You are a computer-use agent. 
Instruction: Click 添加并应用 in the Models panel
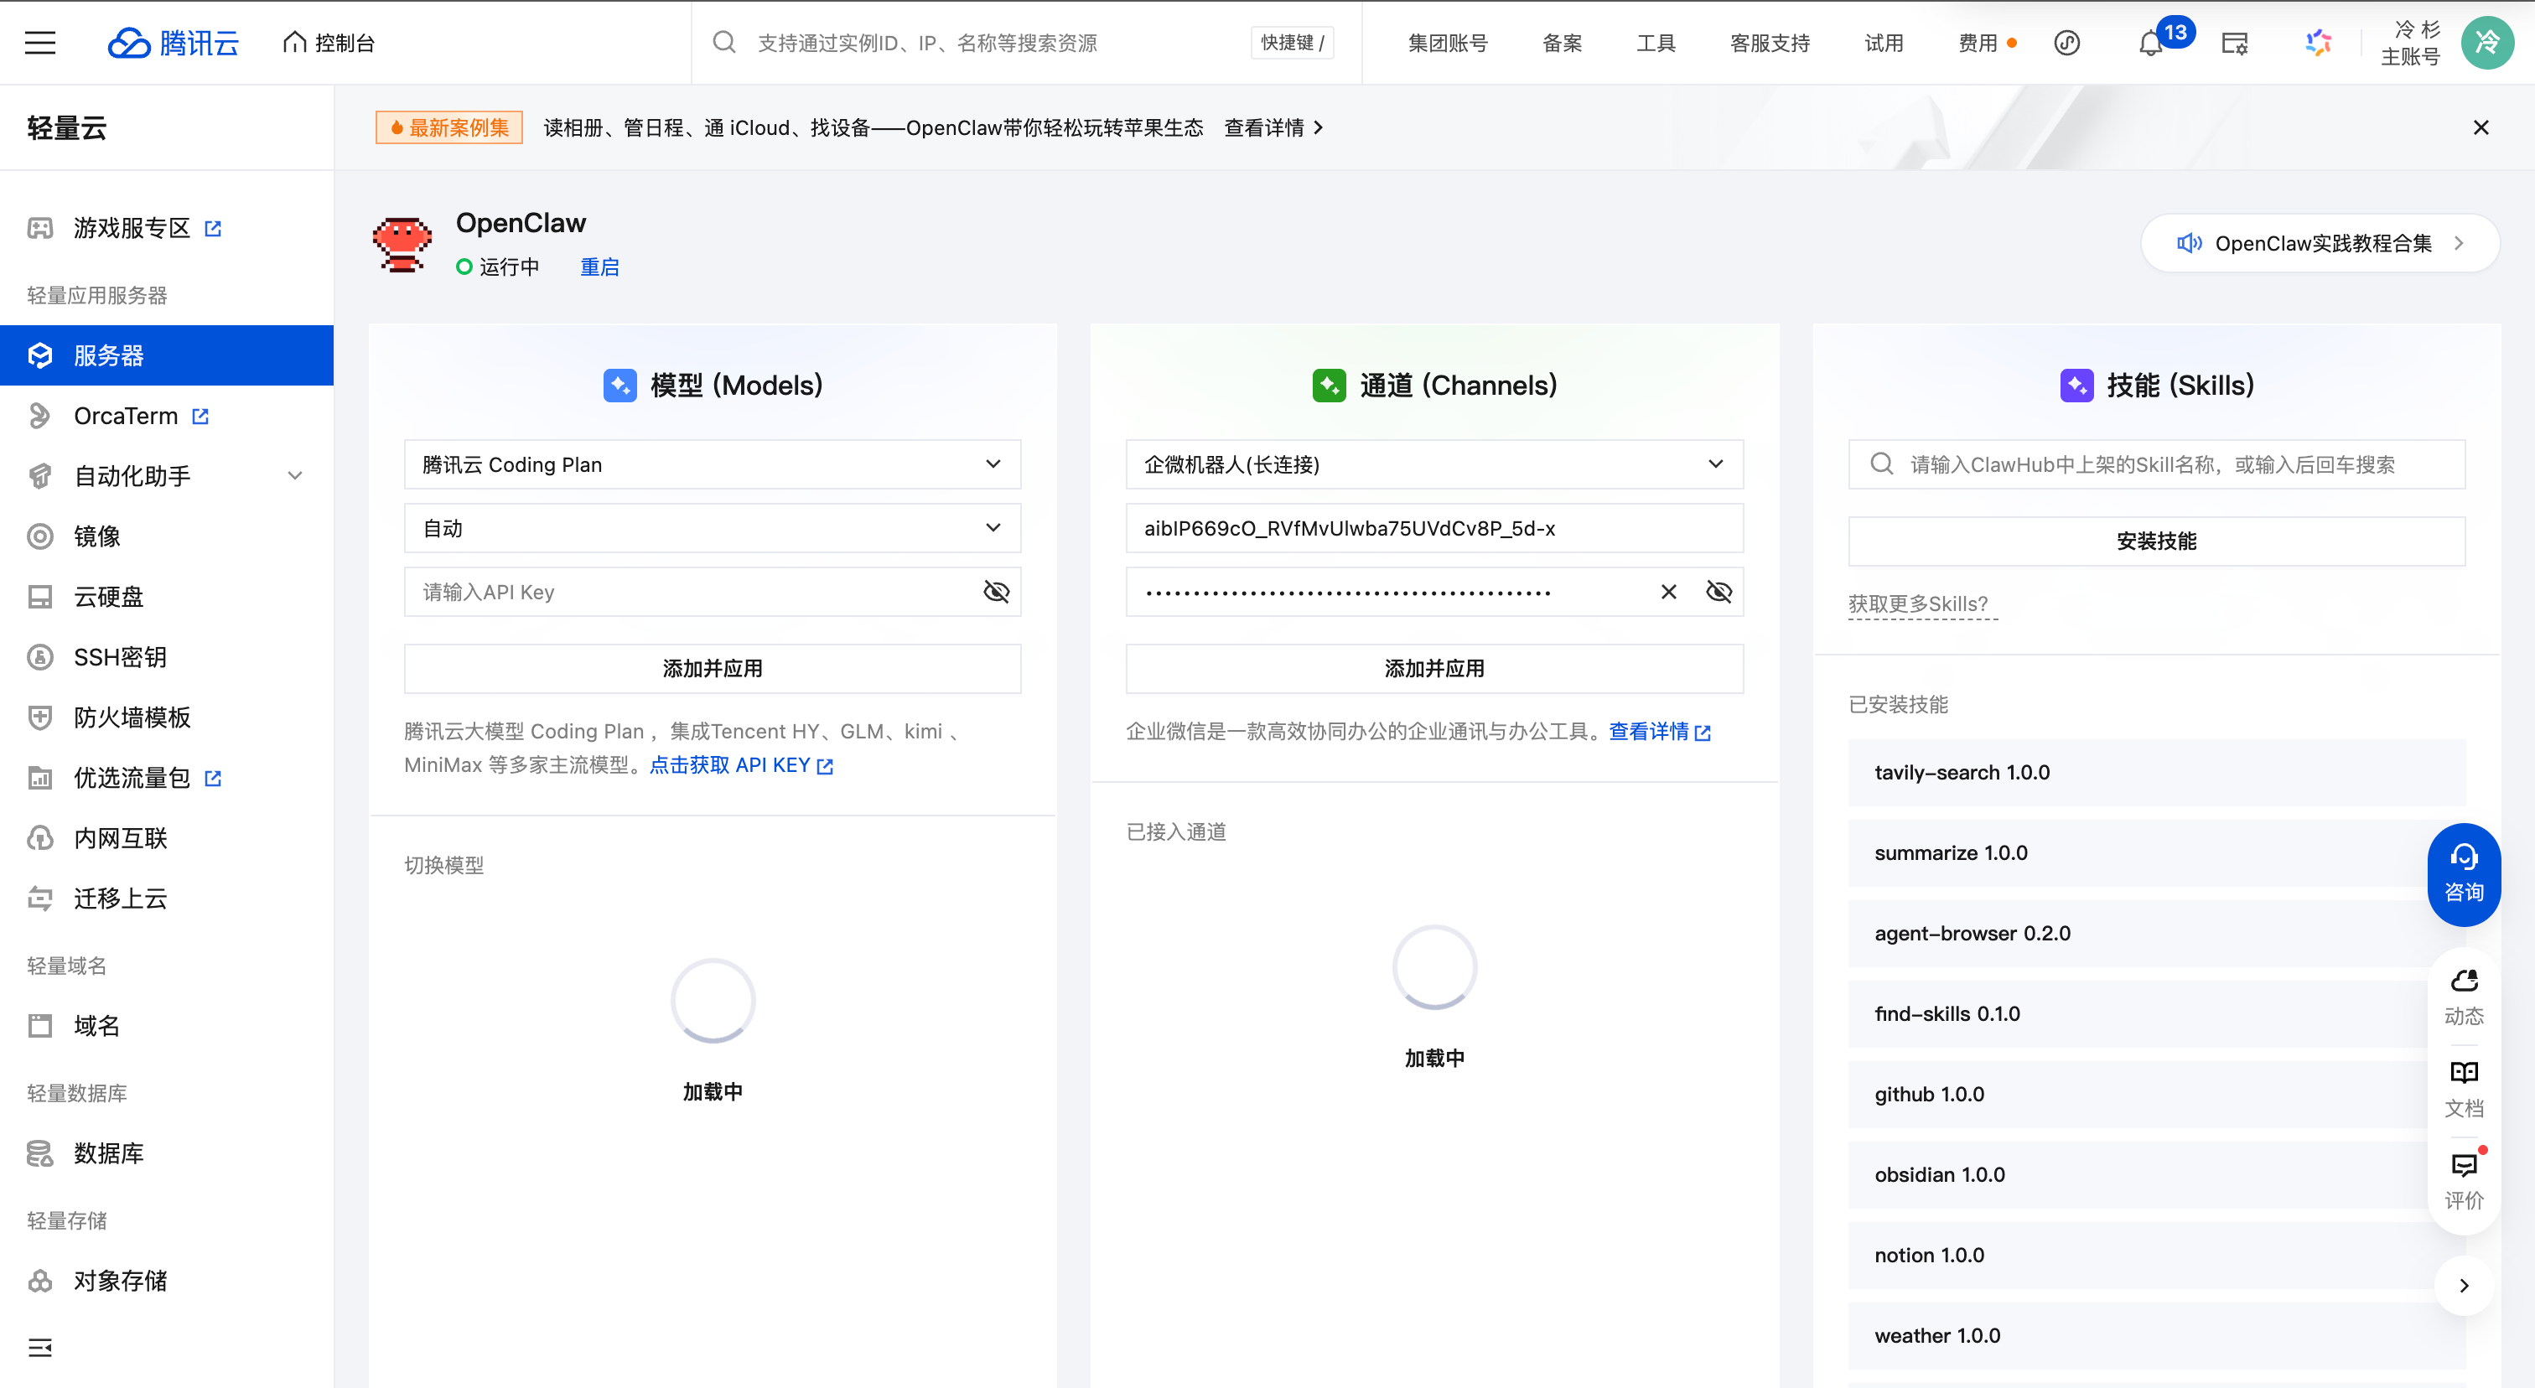coord(712,668)
